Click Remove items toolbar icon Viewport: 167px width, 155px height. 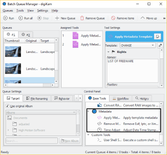click(x=113, y=18)
